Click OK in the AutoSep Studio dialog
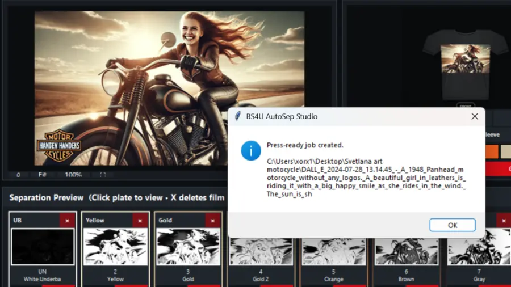 click(452, 225)
